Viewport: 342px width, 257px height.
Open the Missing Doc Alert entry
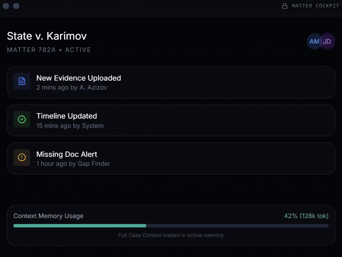point(67,154)
